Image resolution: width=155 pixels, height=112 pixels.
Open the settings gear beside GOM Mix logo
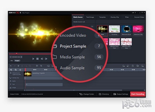(21, 13)
